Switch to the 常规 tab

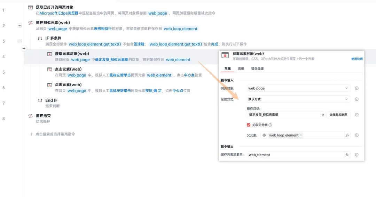pyautogui.click(x=228, y=69)
